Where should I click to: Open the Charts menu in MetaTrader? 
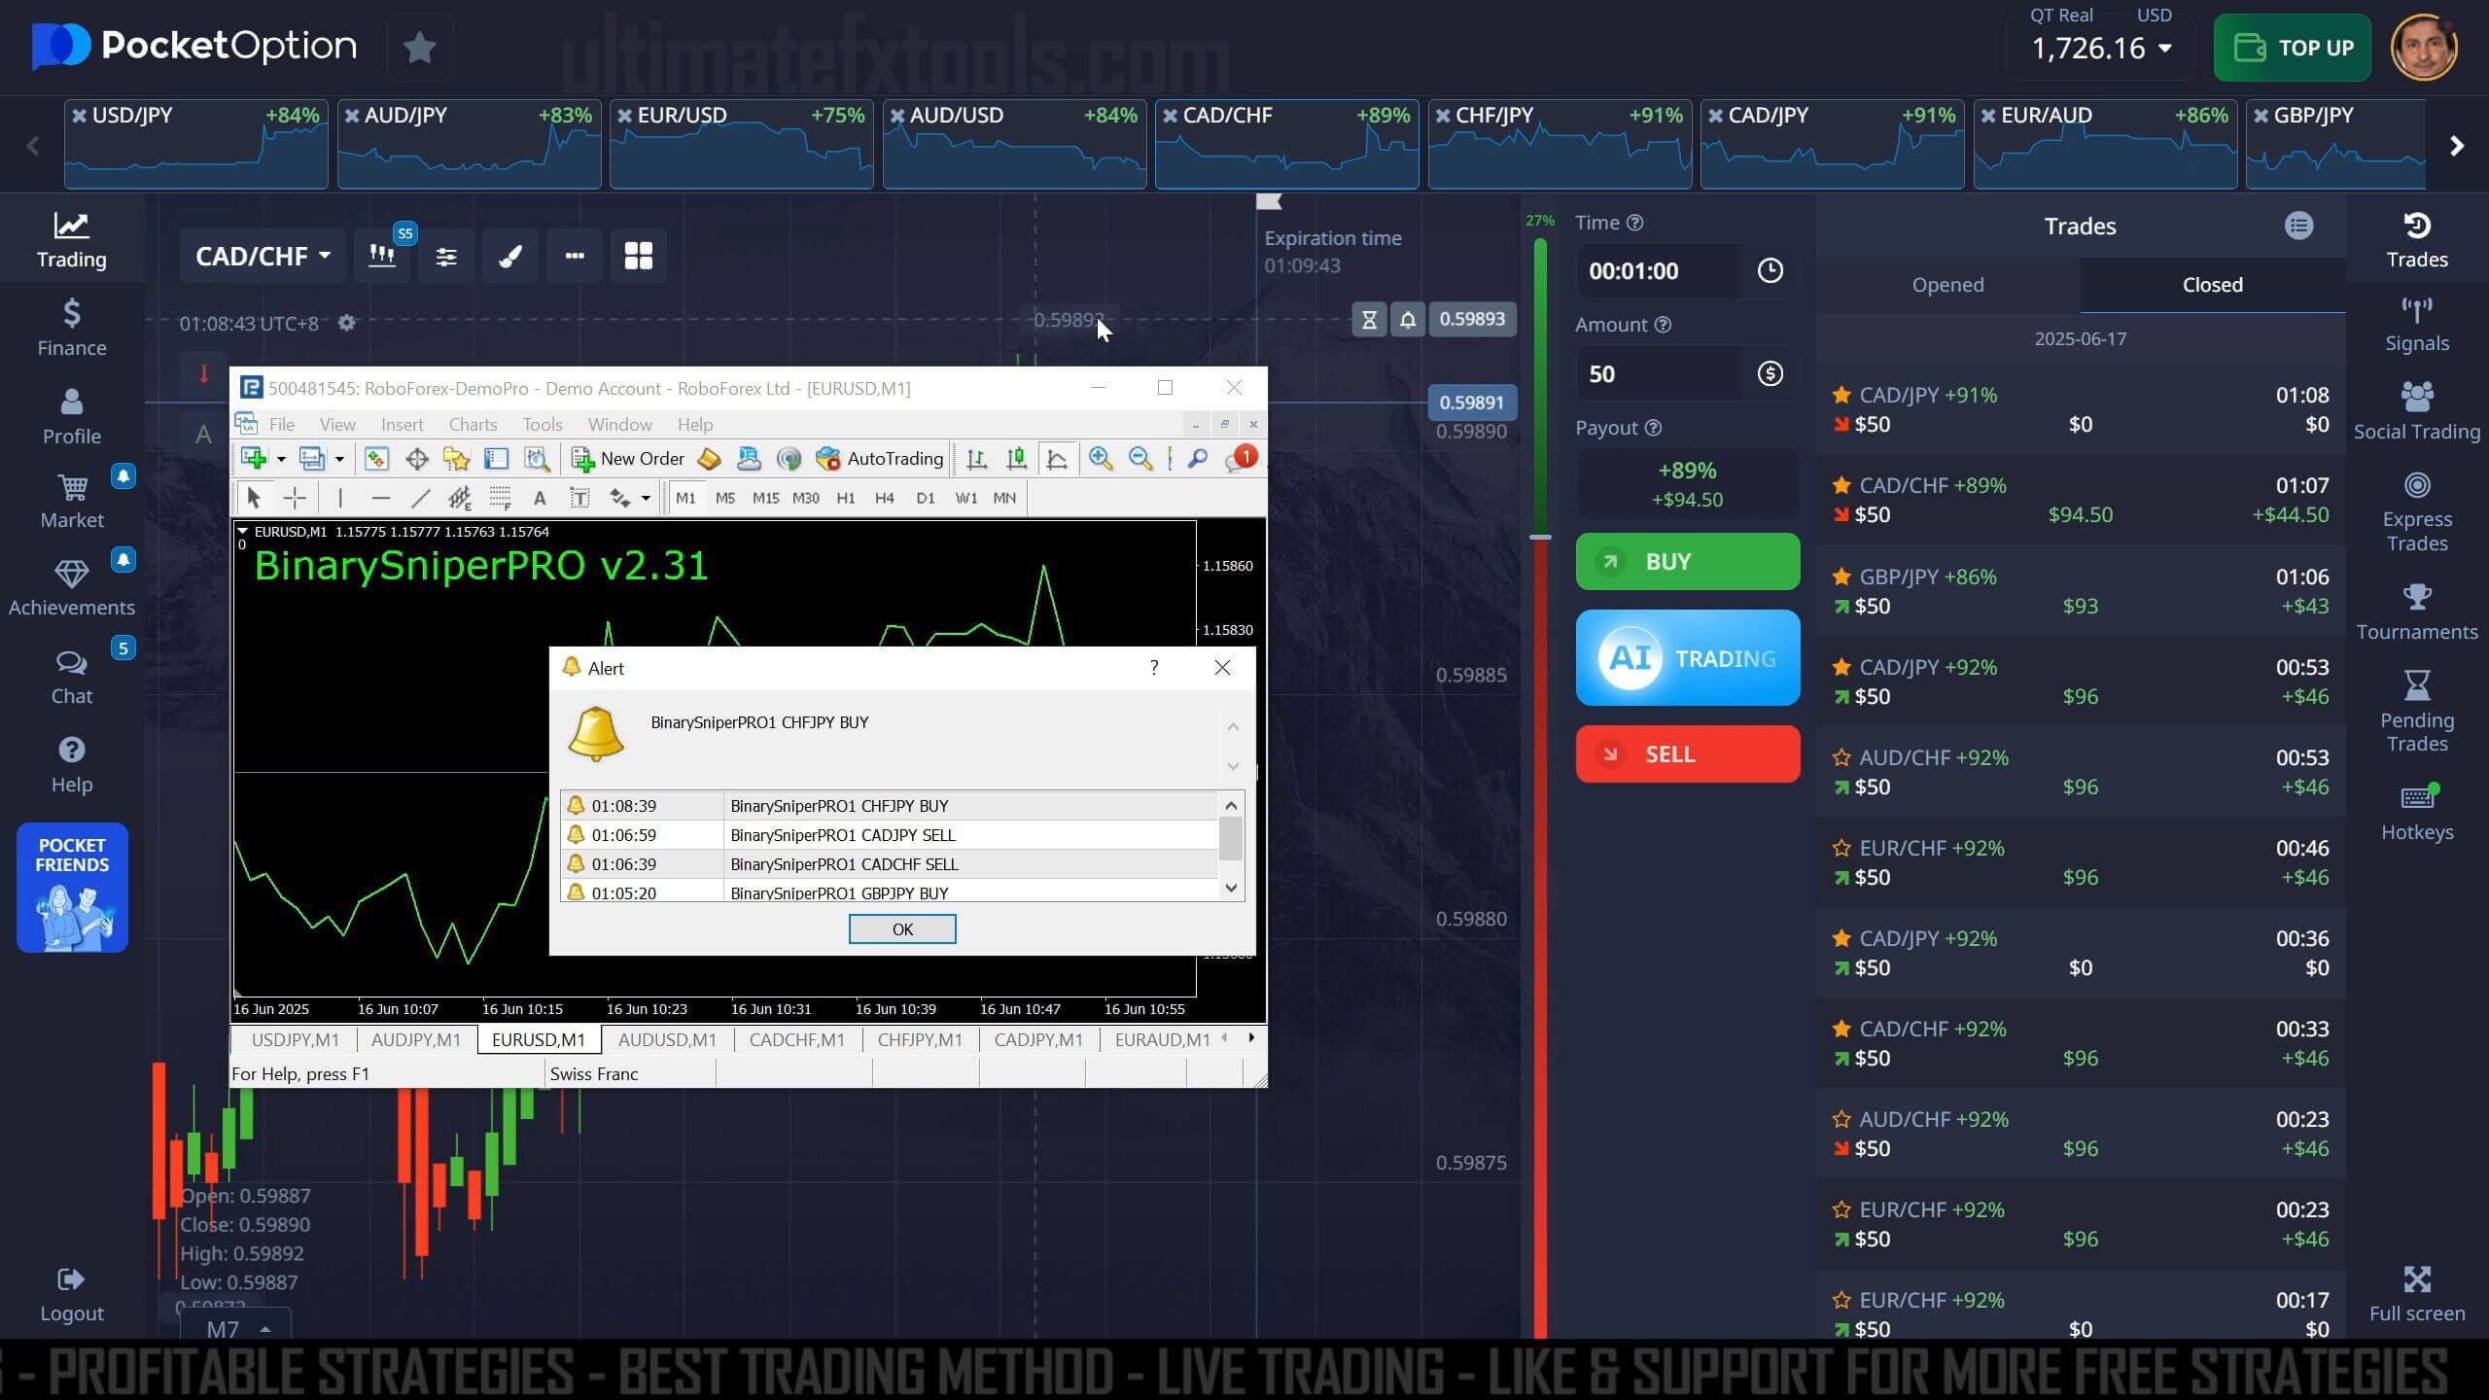click(473, 423)
